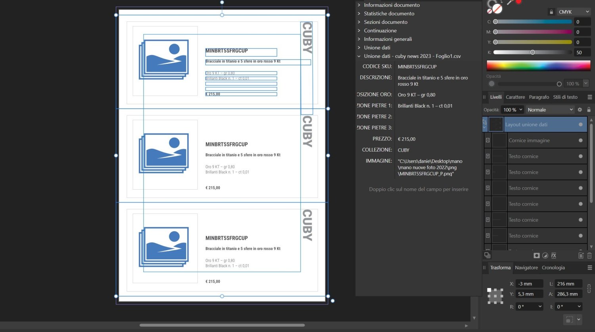Click the add new layer icon
This screenshot has height=332, width=595.
(x=581, y=255)
